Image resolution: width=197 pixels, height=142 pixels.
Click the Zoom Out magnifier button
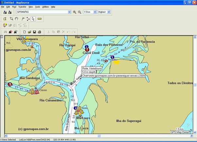(79, 12)
